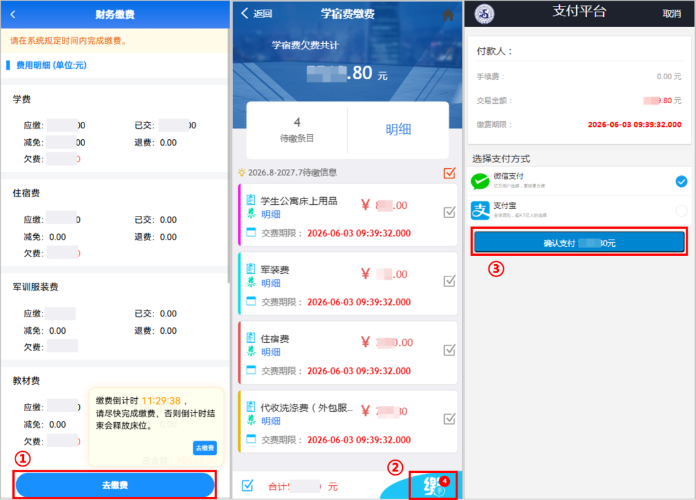Click the 费用明细 (单位:元) heading
Image resolution: width=696 pixels, height=500 pixels.
[52, 65]
